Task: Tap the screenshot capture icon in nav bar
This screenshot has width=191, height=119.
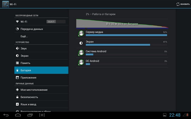Action: tap(42, 115)
